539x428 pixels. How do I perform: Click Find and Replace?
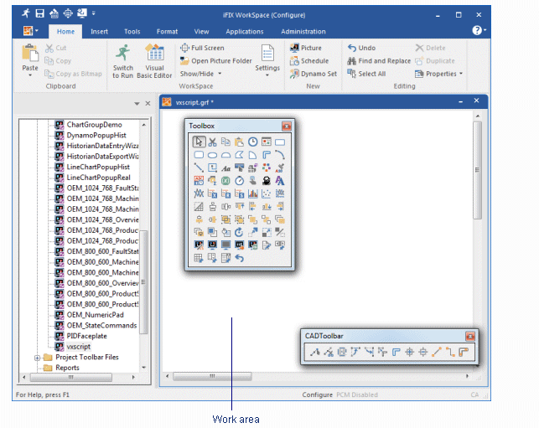[x=379, y=61]
